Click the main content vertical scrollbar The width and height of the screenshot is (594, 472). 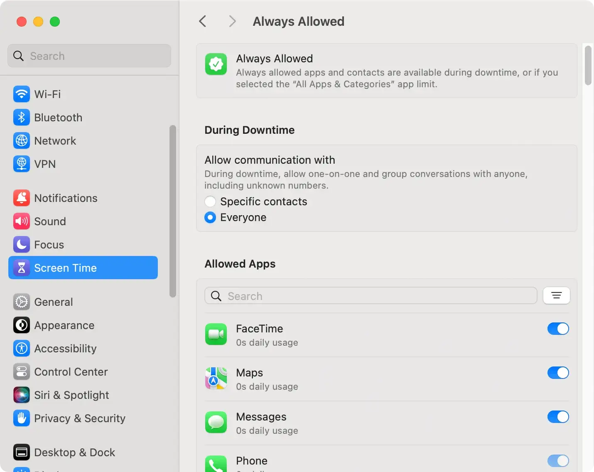pyautogui.click(x=588, y=66)
